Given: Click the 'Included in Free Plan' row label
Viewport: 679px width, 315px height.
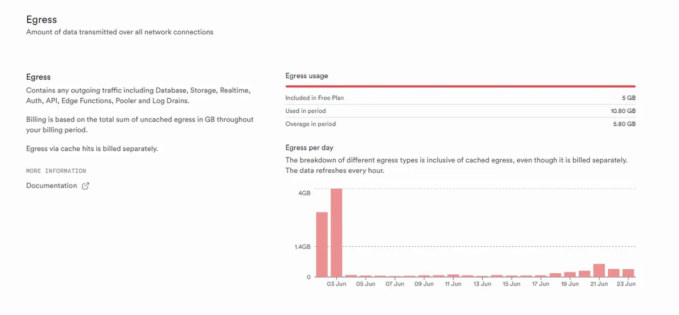Looking at the screenshot, I should pyautogui.click(x=315, y=98).
